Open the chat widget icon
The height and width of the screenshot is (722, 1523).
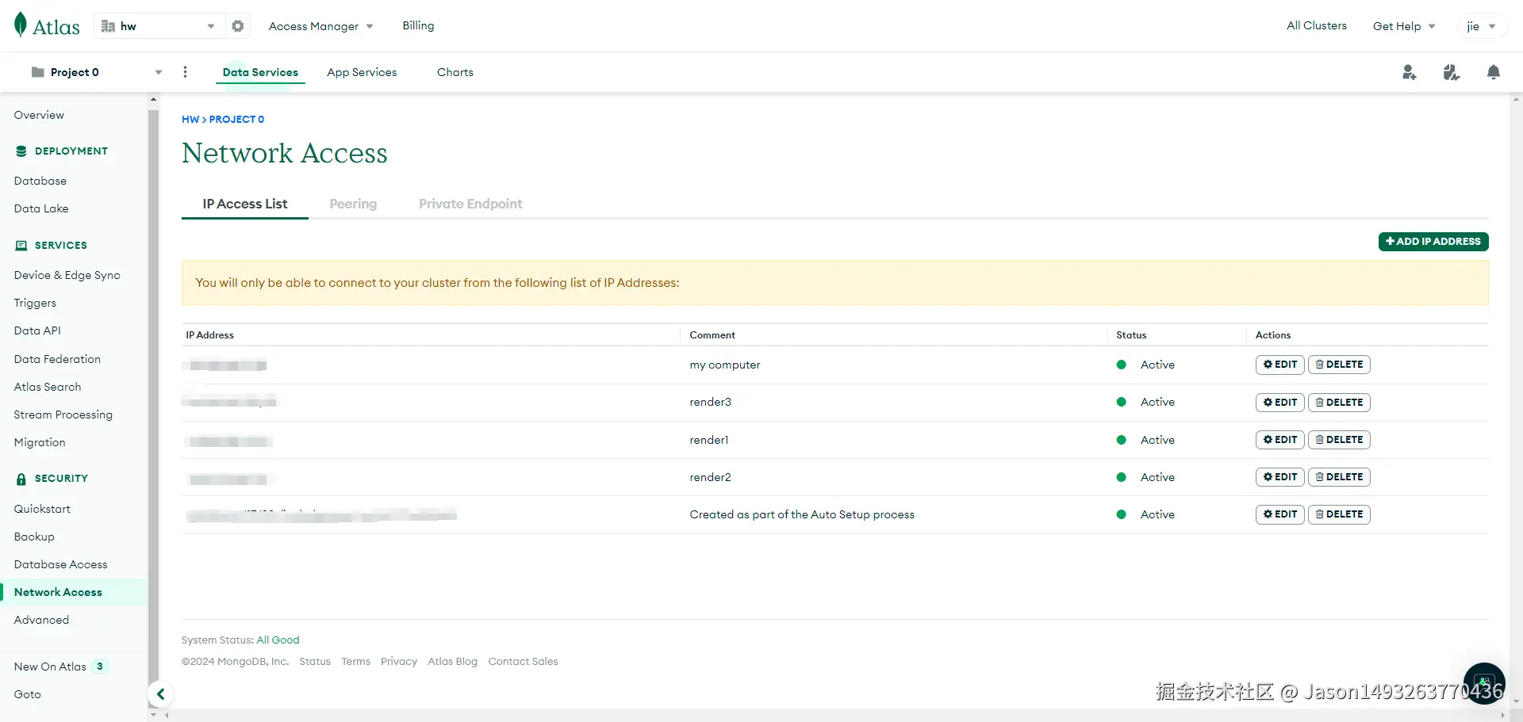(1483, 683)
